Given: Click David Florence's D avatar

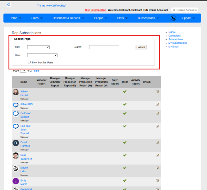Looking at the screenshot, I should click(x=16, y=143).
